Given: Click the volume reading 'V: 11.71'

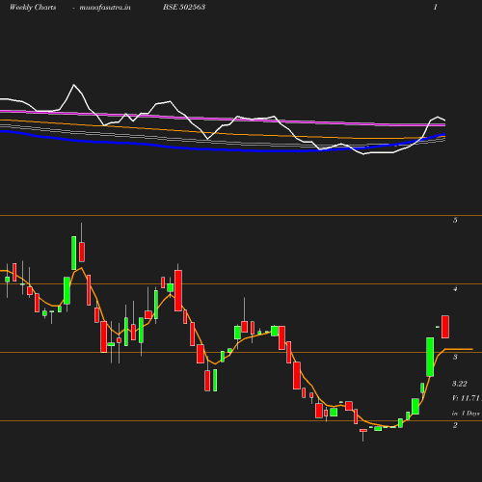Looking at the screenshot, I should coord(466,398).
